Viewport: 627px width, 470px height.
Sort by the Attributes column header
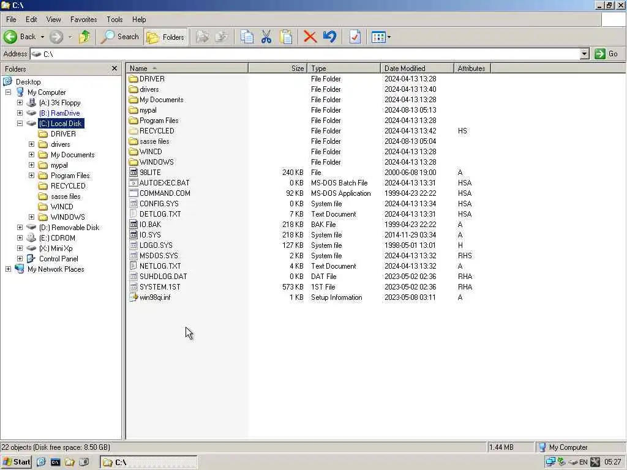point(472,69)
